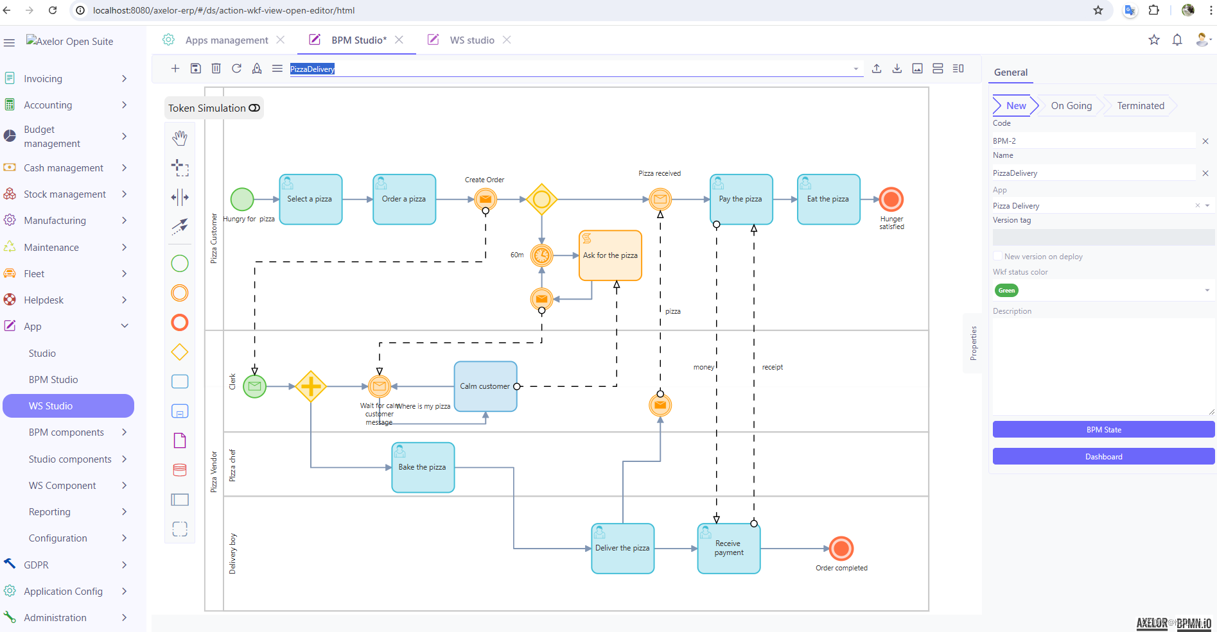Clear the Code field BPM-2

point(1205,141)
